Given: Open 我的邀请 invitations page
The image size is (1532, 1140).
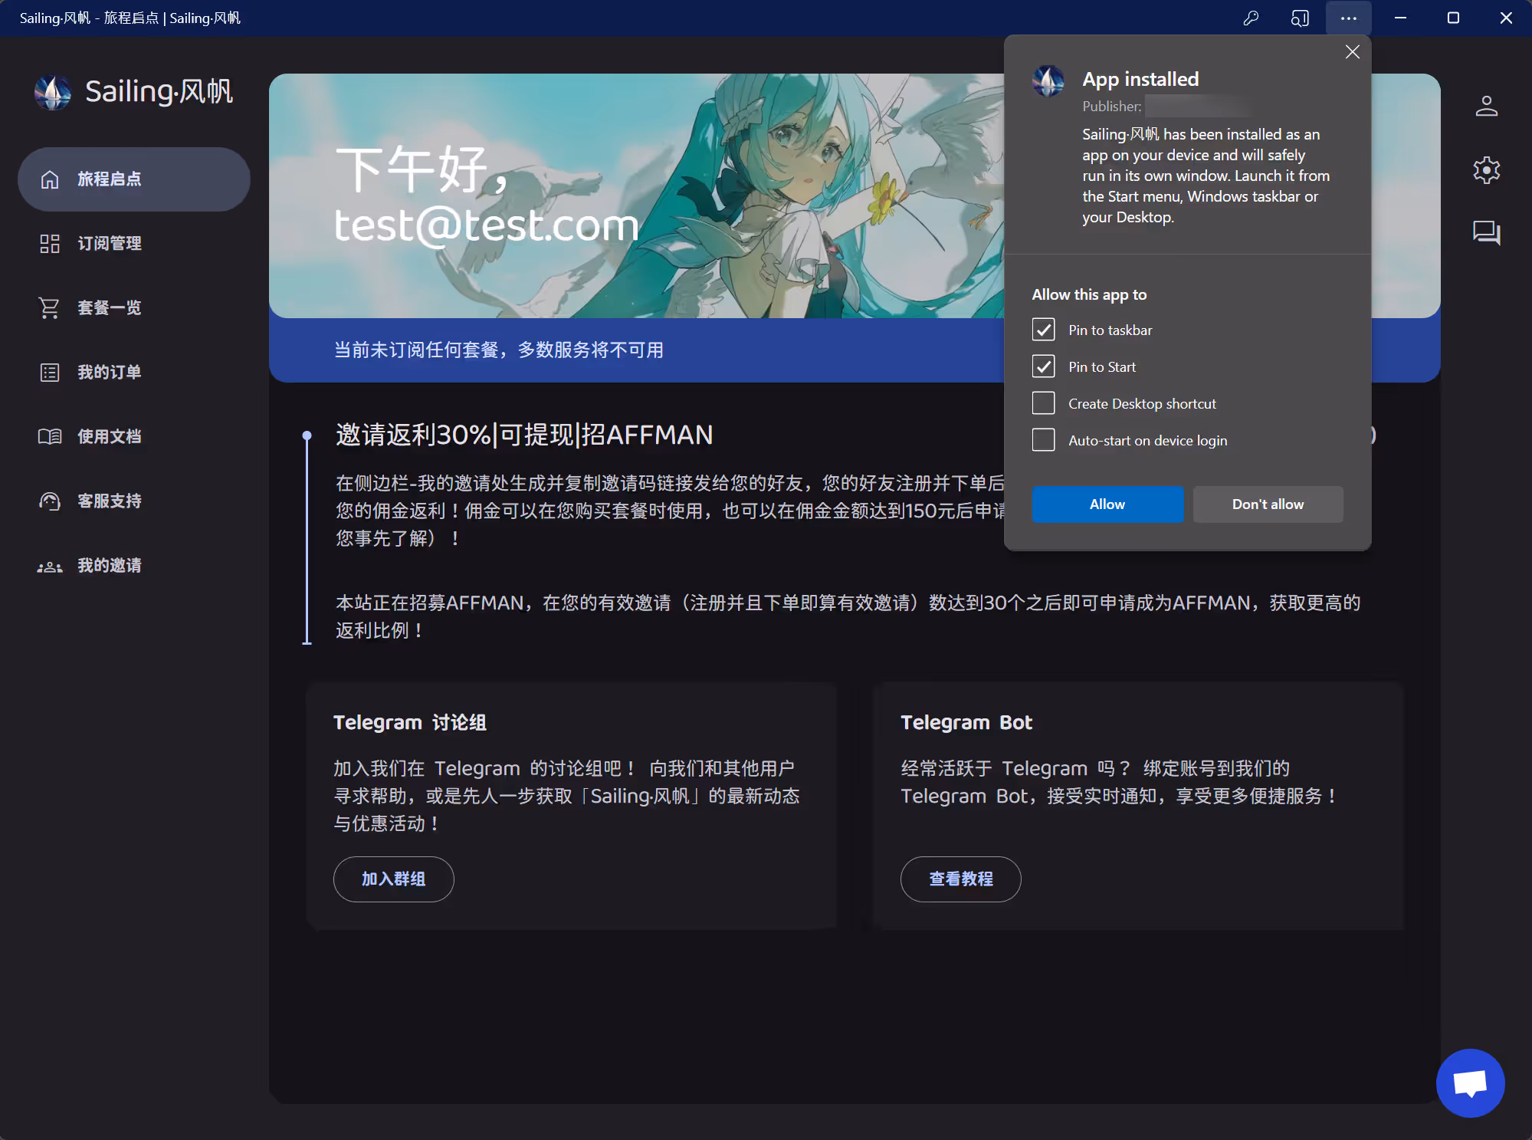Looking at the screenshot, I should click(134, 566).
